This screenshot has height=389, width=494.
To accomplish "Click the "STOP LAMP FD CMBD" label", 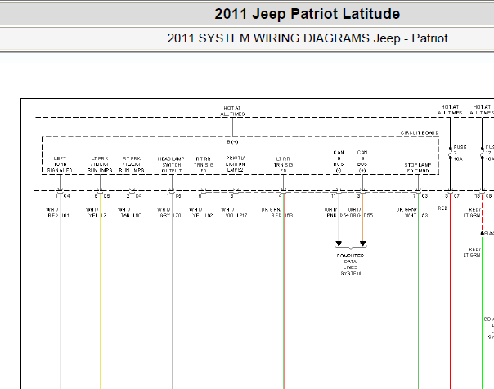I will click(418, 168).
